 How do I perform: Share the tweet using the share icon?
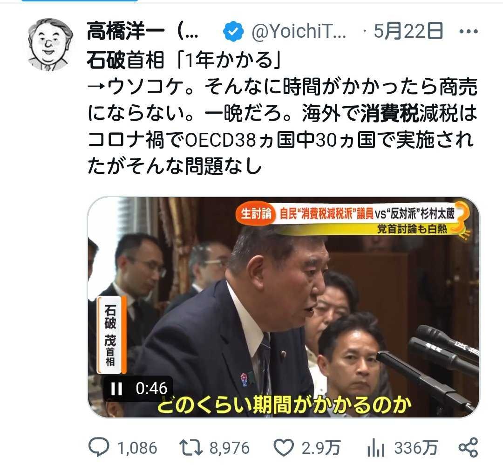(469, 447)
